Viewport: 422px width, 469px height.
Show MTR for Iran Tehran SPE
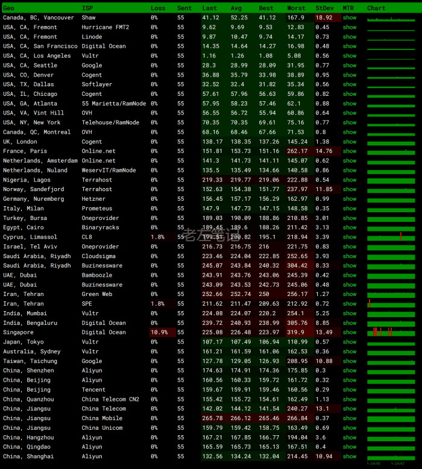pos(349,304)
